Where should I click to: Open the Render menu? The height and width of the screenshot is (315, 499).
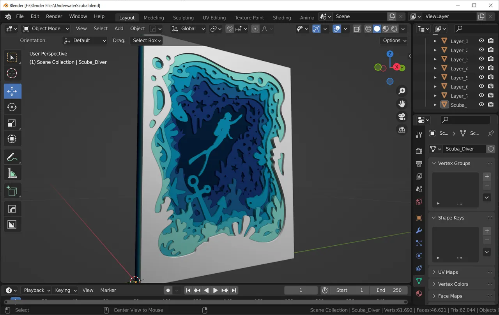click(54, 16)
